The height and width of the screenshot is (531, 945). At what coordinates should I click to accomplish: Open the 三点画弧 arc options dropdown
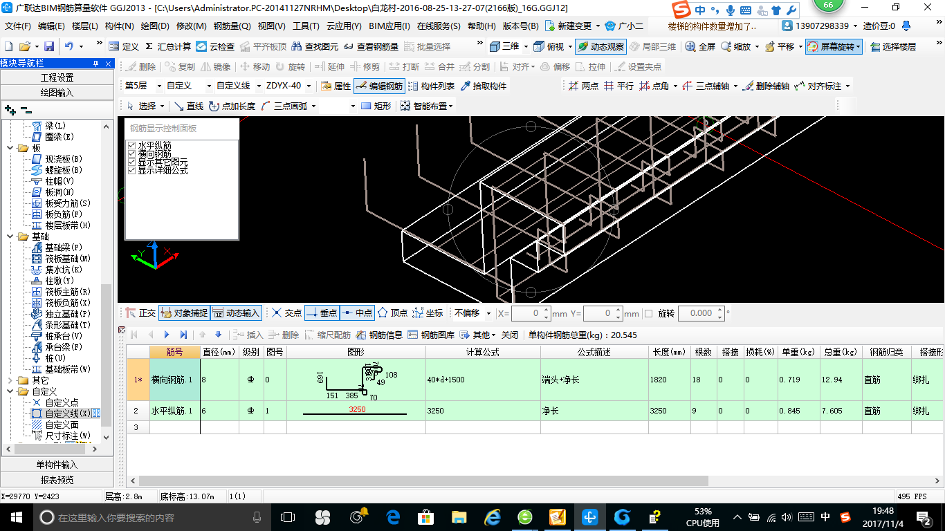[313, 106]
